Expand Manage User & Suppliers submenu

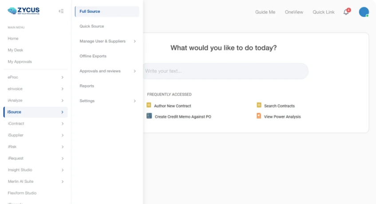[135, 41]
